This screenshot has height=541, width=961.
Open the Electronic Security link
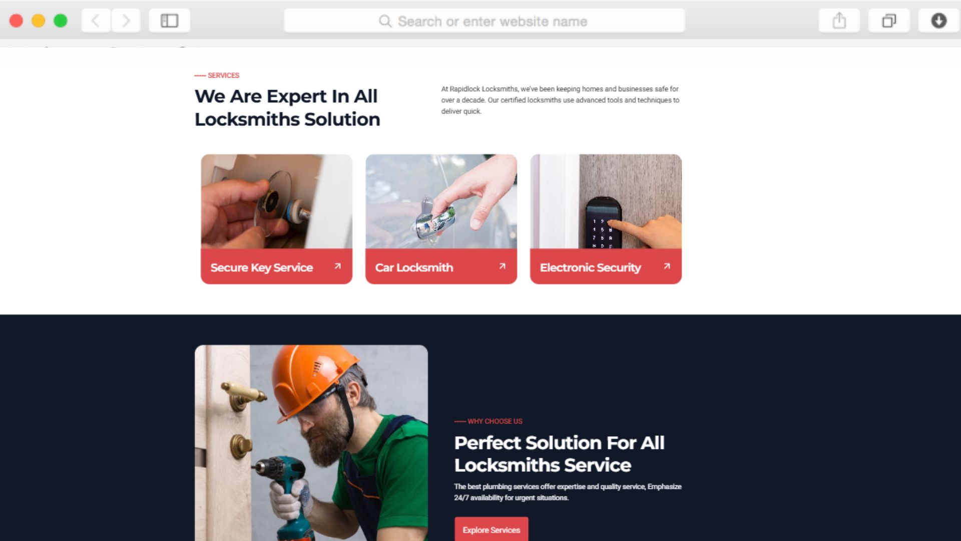pyautogui.click(x=590, y=267)
